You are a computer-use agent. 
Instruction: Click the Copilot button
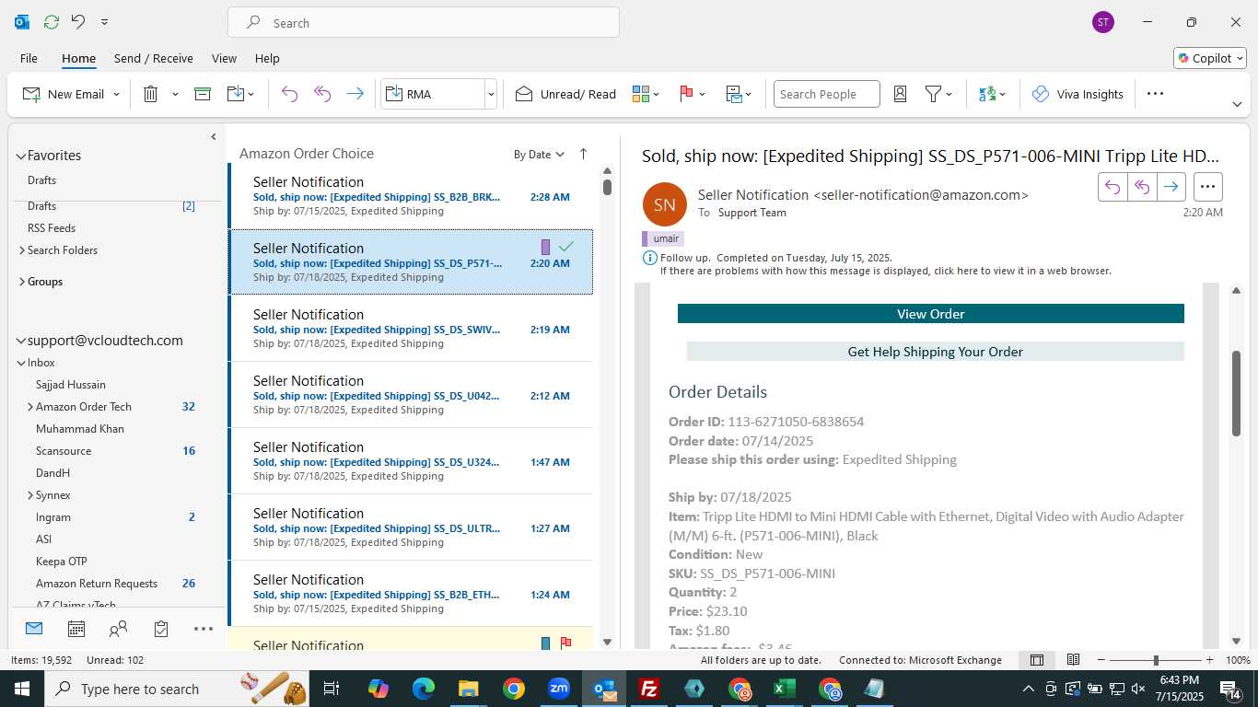[1209, 58]
